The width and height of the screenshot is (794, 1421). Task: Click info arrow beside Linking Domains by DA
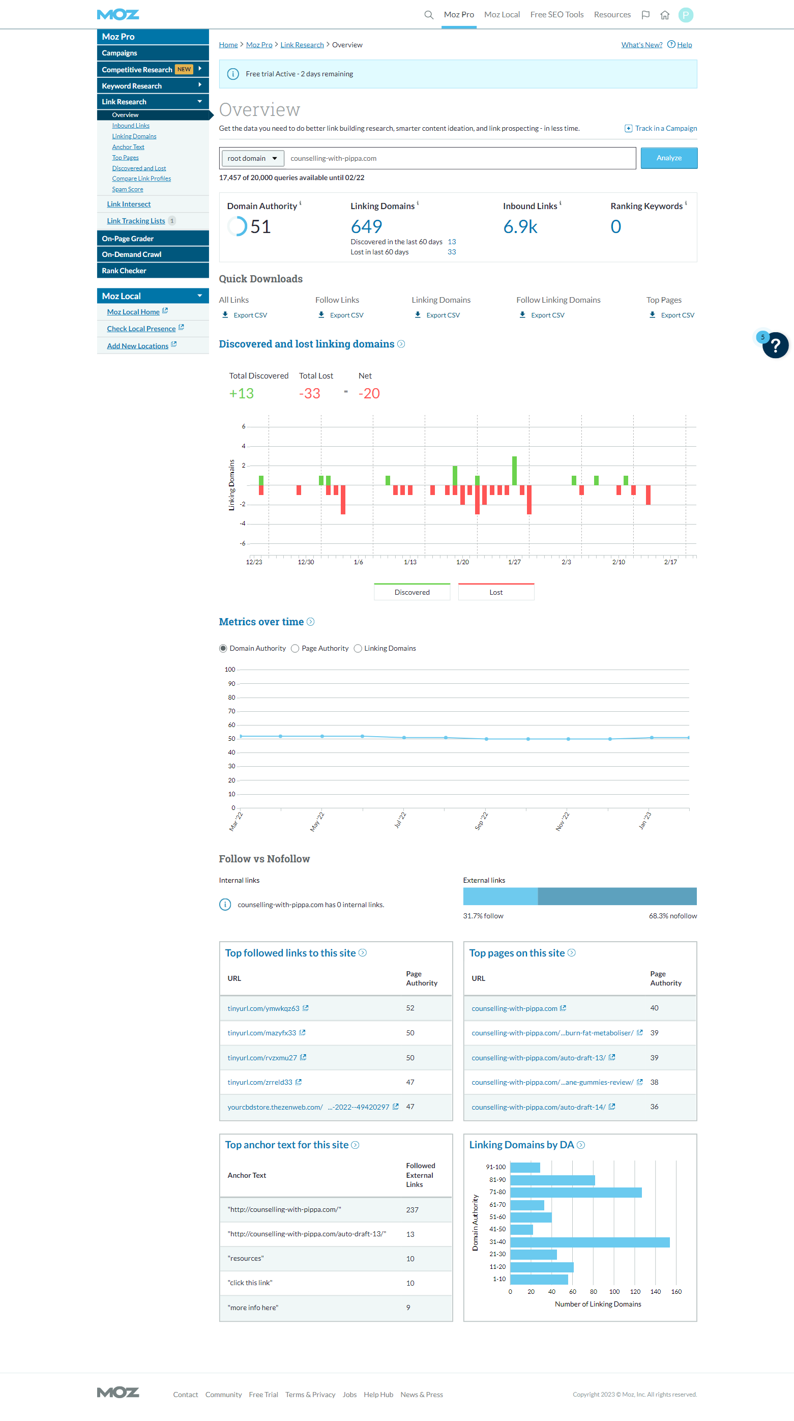(x=580, y=1145)
